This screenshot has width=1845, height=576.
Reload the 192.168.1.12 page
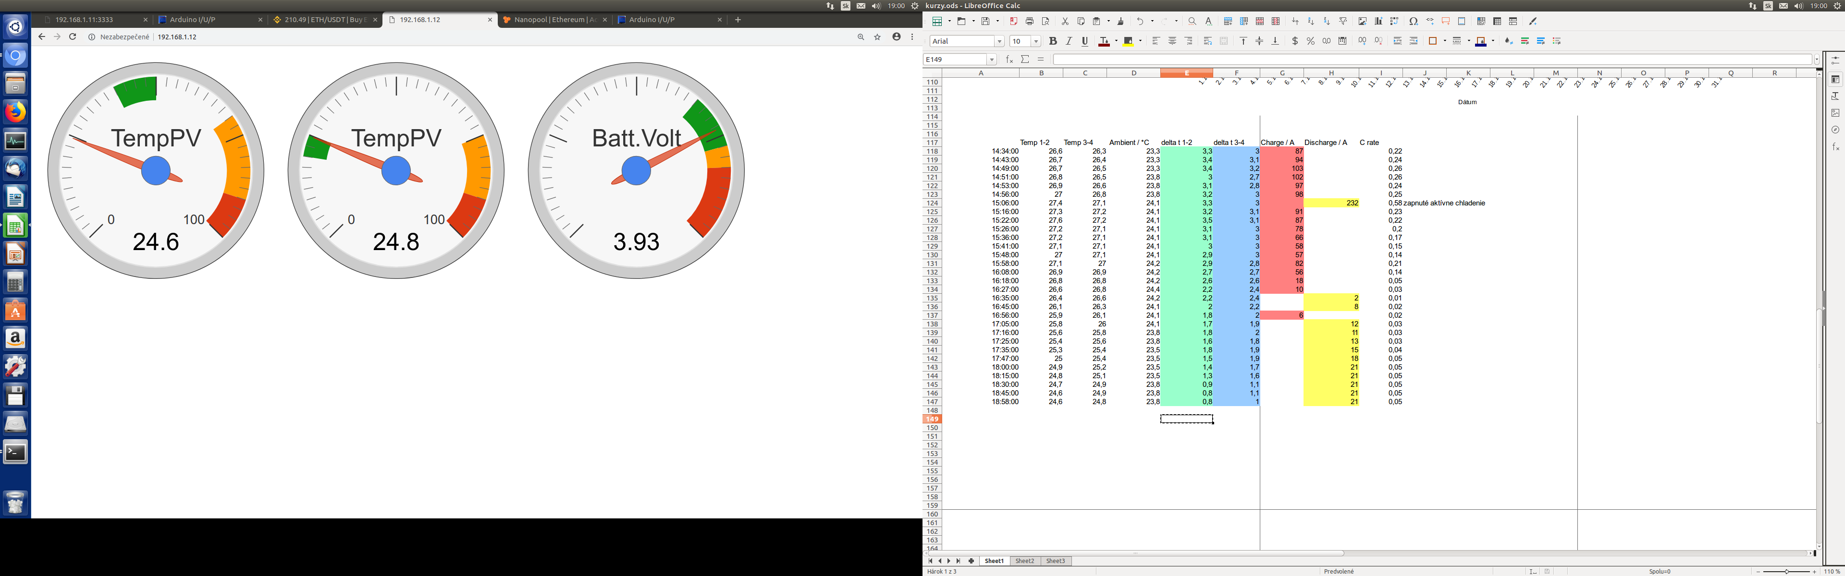[73, 36]
